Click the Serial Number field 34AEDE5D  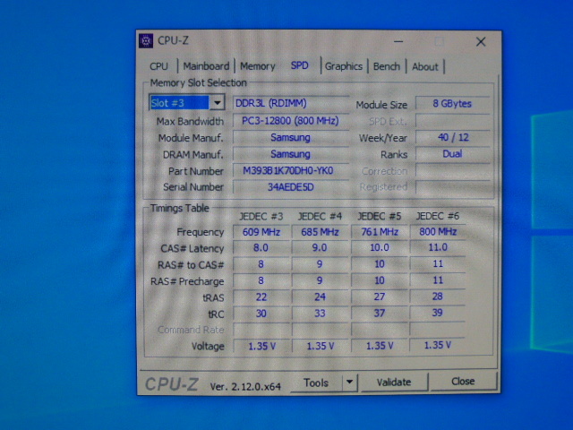click(290, 187)
